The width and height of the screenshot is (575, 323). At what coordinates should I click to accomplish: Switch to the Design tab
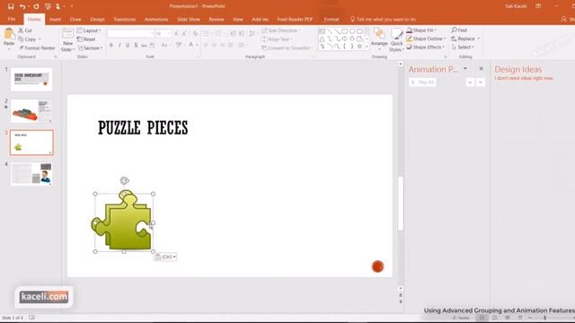(97, 19)
